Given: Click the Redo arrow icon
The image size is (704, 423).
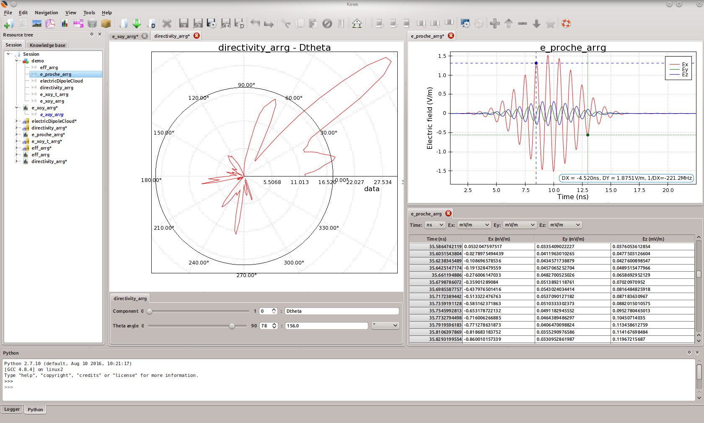Looking at the screenshot, I should pos(268,24).
